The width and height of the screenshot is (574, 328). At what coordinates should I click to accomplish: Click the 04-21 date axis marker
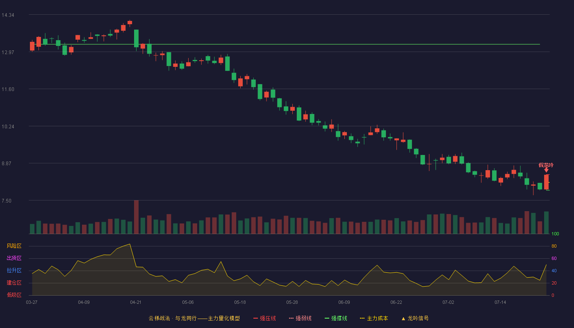tap(136, 302)
